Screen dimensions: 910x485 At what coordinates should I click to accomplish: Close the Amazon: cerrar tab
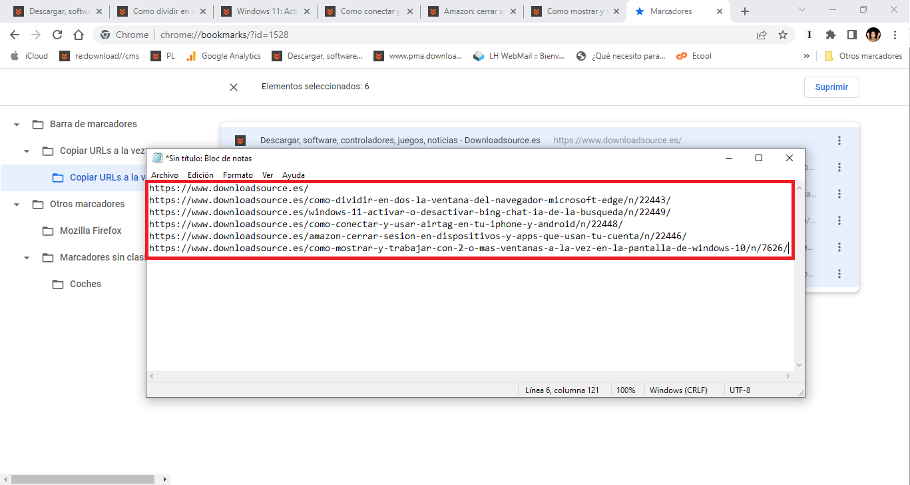[x=512, y=11]
